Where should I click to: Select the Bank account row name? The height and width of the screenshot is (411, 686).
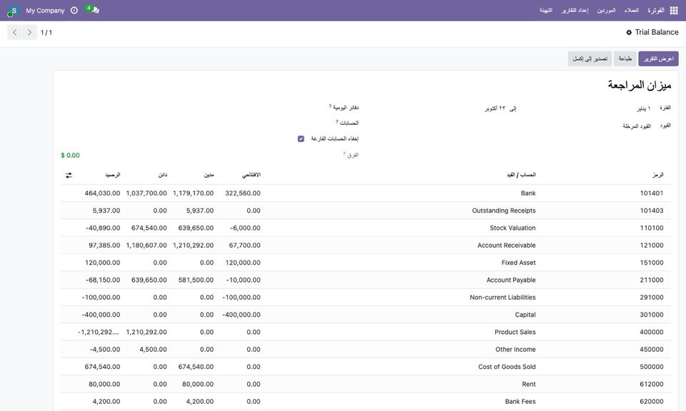click(x=528, y=193)
